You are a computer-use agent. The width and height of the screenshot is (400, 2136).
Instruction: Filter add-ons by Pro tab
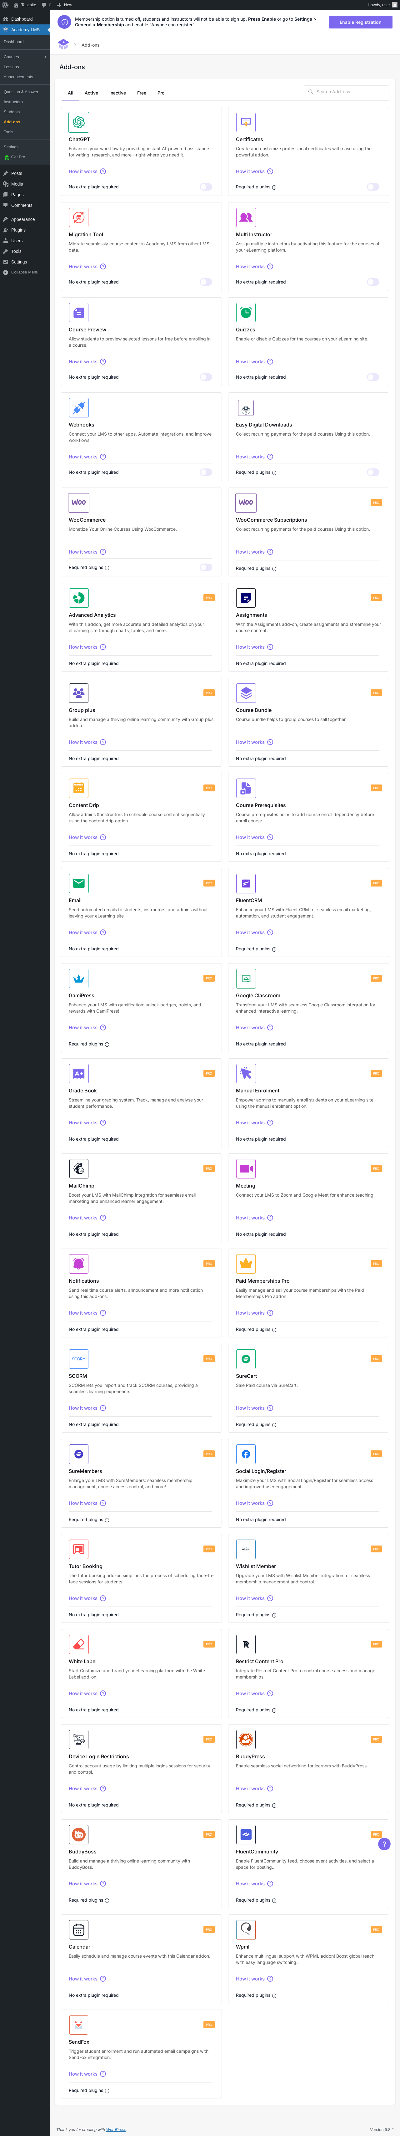[x=161, y=93]
